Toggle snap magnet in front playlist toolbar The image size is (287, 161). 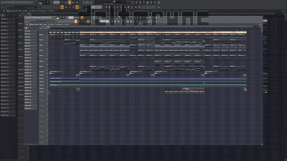tap(27, 24)
